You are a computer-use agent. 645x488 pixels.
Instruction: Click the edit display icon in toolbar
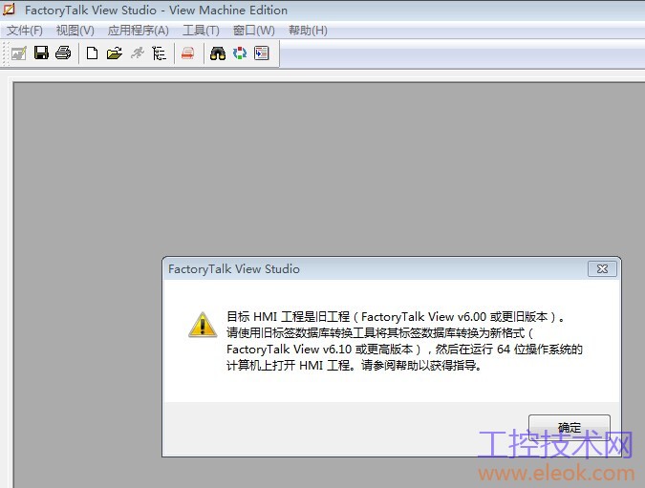19,53
